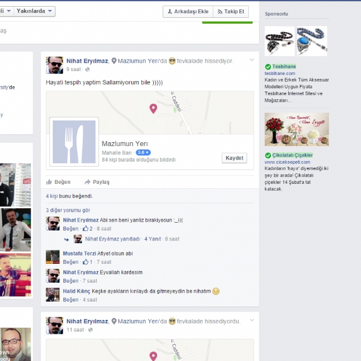Click first map preview area
Viewport: 361px width, 361px height.
pos(150,113)
